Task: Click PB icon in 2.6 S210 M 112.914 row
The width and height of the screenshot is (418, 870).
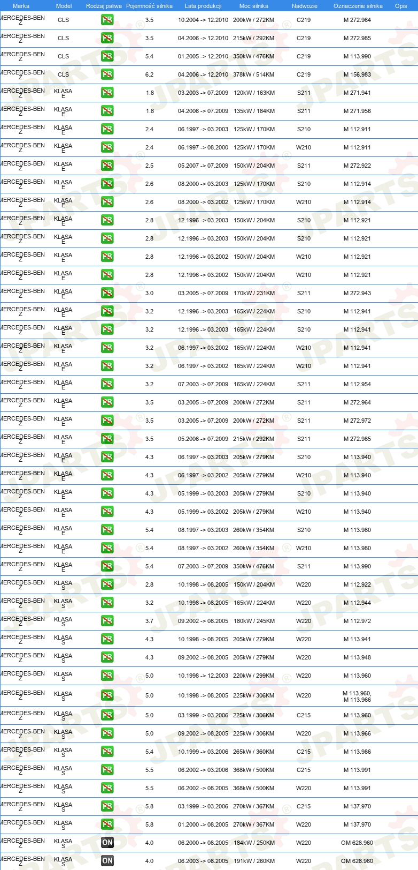Action: [107, 184]
